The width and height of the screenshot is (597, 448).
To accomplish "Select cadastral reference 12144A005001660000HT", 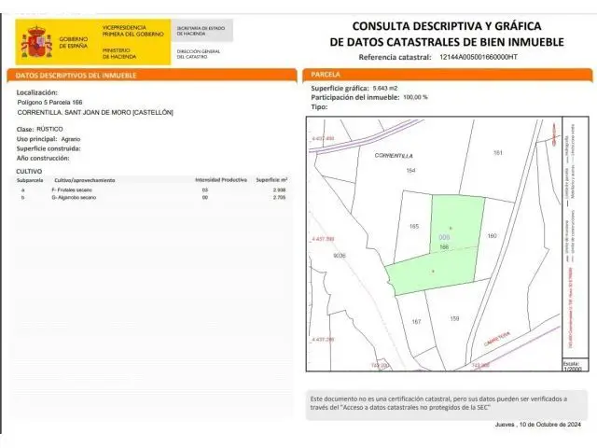I will click(x=479, y=57).
